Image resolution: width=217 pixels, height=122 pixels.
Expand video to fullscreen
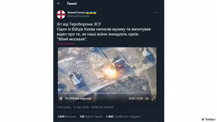pos(153,99)
